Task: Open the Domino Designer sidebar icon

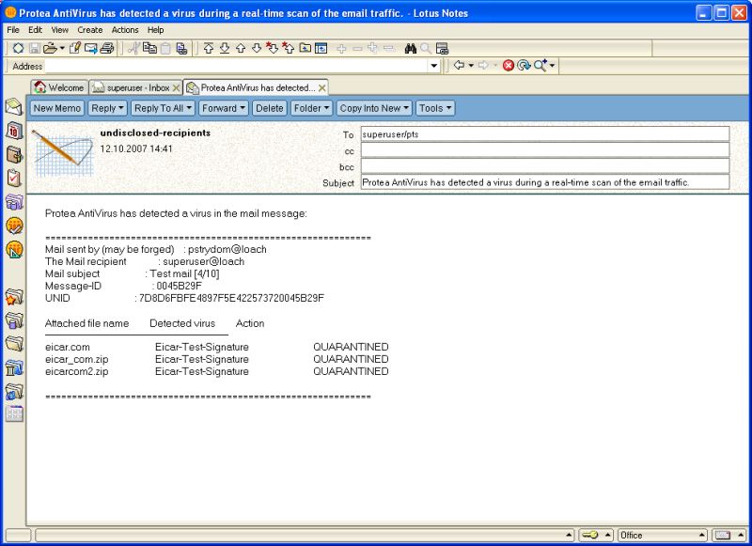Action: 14,249
